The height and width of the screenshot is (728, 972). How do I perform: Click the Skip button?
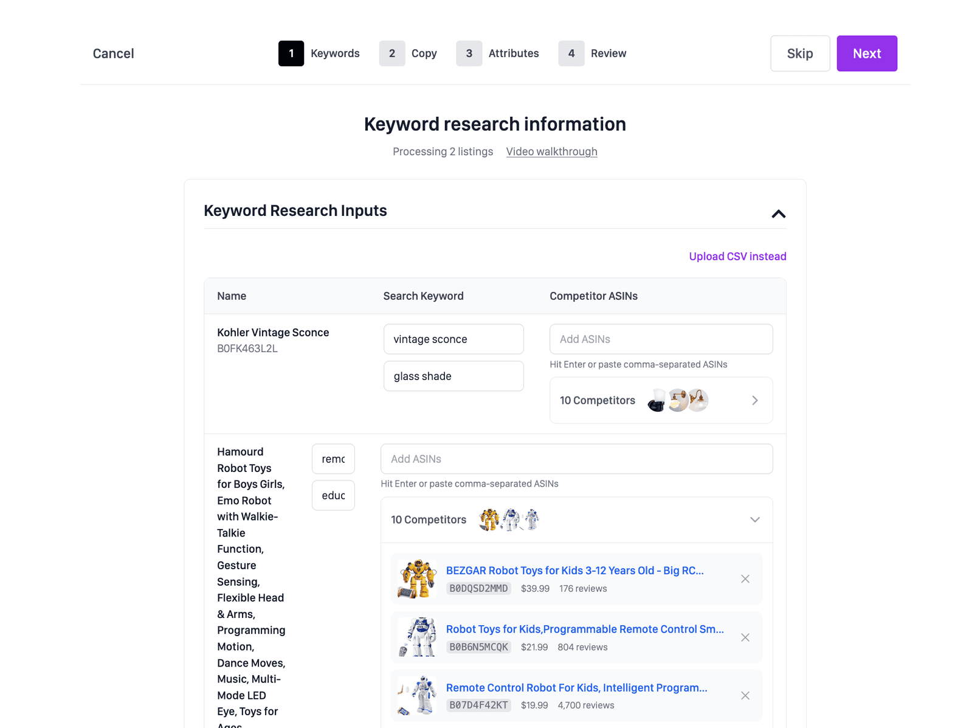[800, 54]
